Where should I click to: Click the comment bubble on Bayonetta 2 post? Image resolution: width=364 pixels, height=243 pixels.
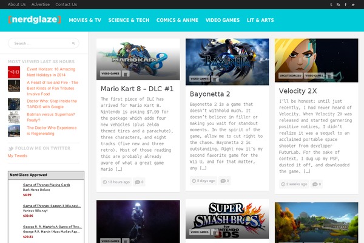coord(223,180)
